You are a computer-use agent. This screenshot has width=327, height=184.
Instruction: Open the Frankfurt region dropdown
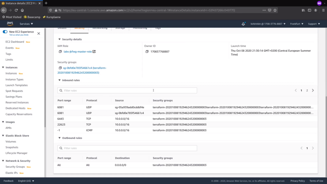[x=297, y=24]
